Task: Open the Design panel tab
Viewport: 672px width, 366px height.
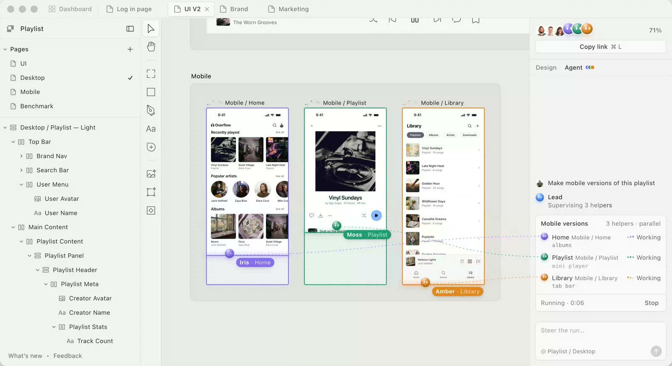Action: point(546,68)
